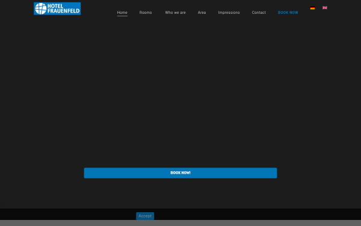Open the Who we are page
The height and width of the screenshot is (226, 361).
[x=176, y=13]
